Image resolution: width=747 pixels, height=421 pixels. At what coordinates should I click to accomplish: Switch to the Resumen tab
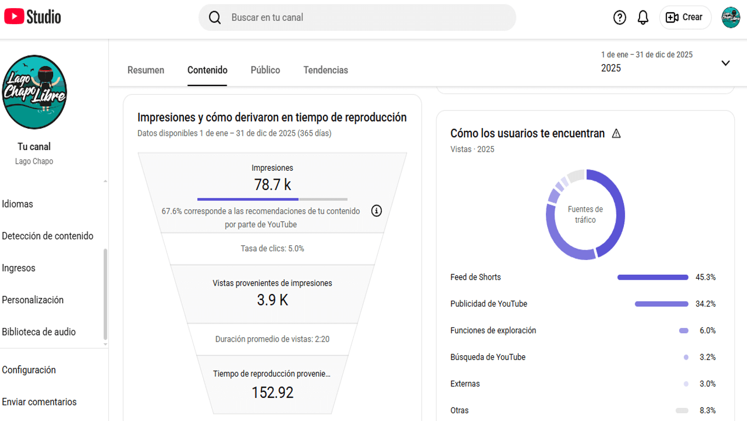[x=146, y=70]
